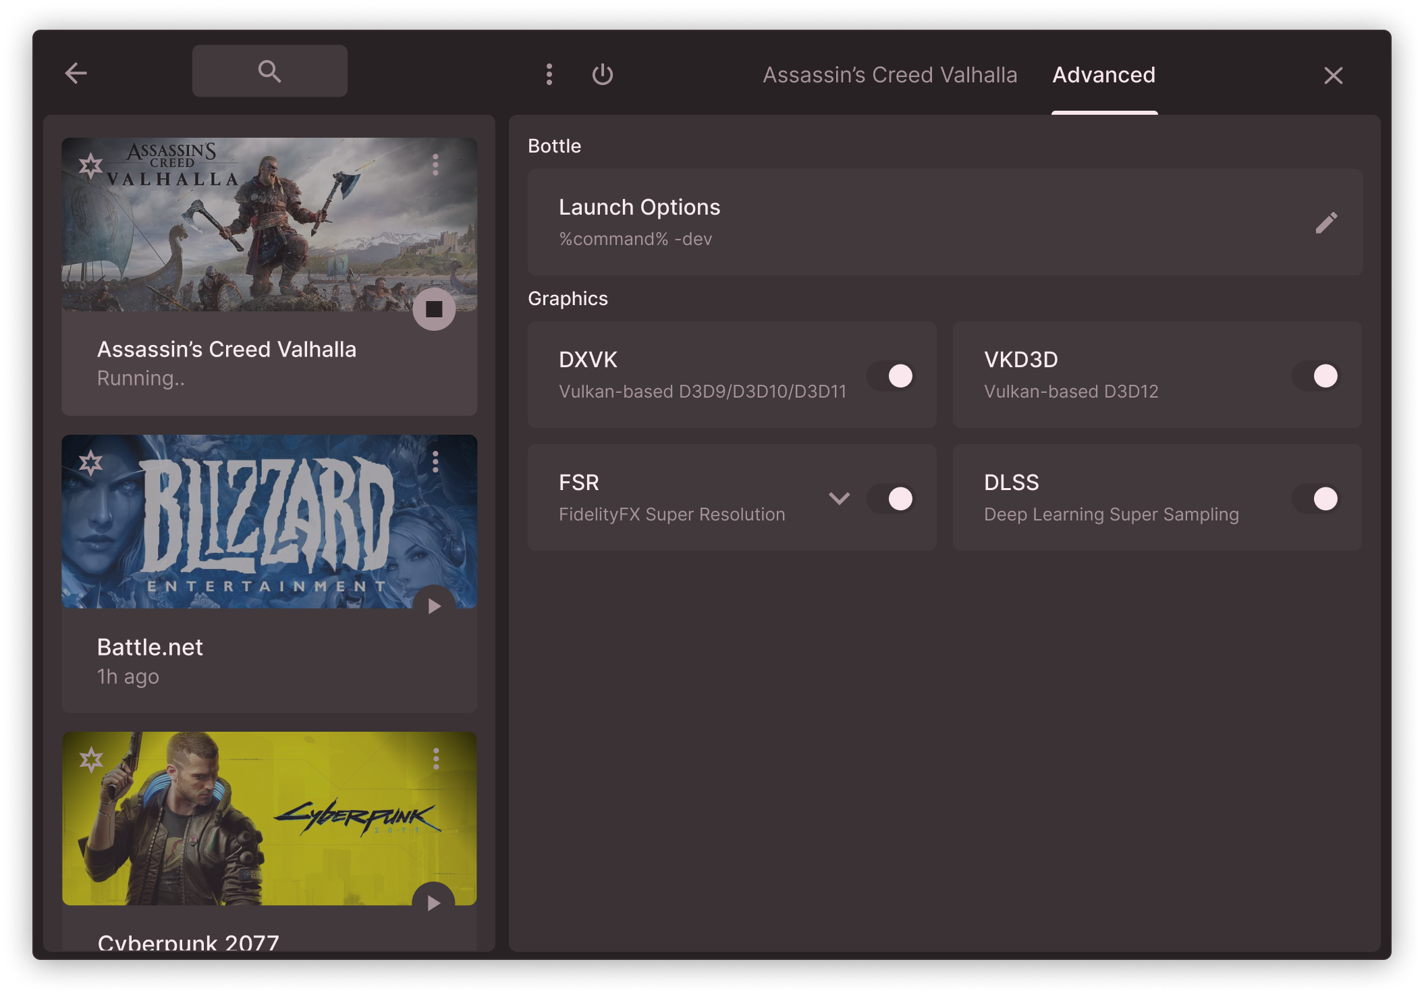Viewport: 1424px width, 995px height.
Task: Launch Battle.net with the play button
Action: pos(434,606)
